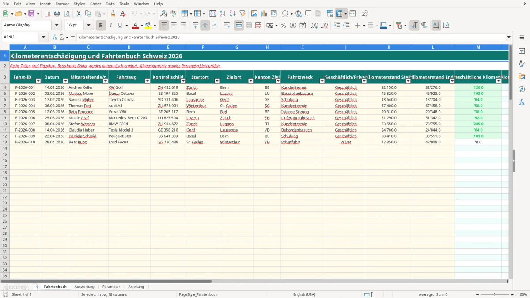Clear direct formatting
The height and width of the screenshot is (298, 530).
click(x=123, y=14)
